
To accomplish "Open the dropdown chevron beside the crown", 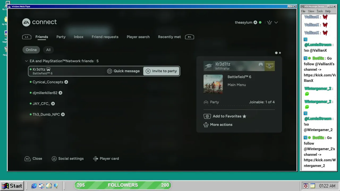I will (276, 23).
